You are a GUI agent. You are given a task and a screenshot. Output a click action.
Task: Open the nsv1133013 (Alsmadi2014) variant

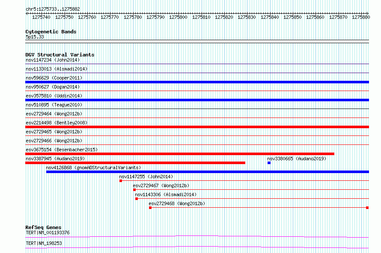click(x=57, y=69)
